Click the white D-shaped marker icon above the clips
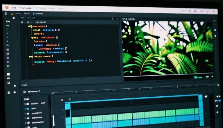Viewport: 223px width, 128px height. point(62,100)
